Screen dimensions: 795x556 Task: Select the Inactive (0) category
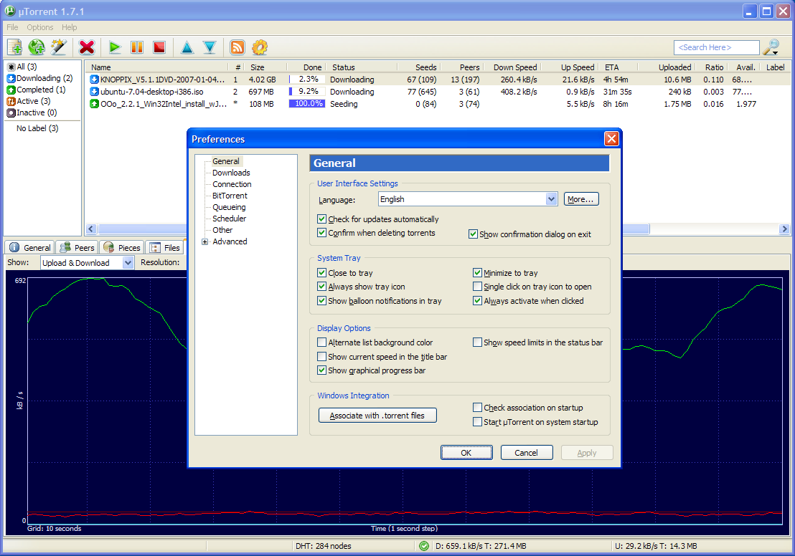click(32, 113)
